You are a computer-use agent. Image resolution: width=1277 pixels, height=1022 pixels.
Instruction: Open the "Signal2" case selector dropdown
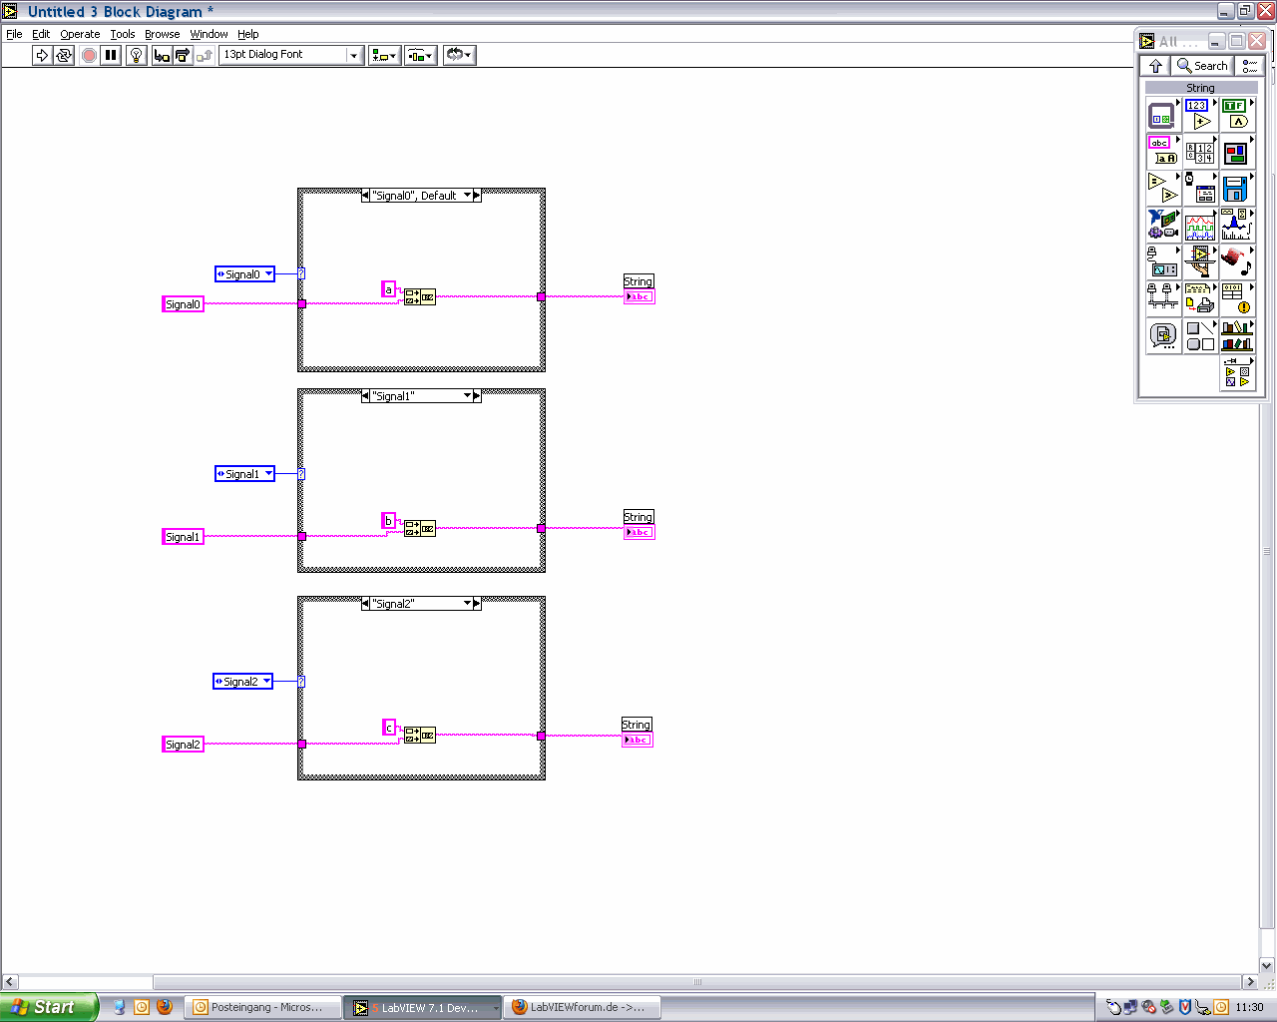point(467,604)
